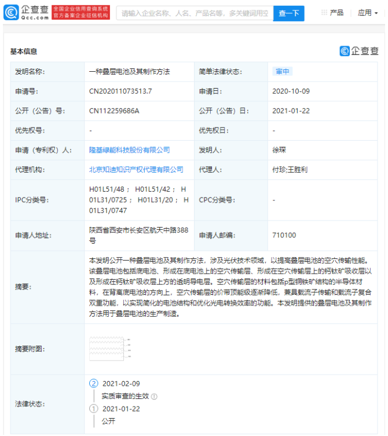Click the publication date value 2021-01-22
388x436 pixels.
point(291,111)
